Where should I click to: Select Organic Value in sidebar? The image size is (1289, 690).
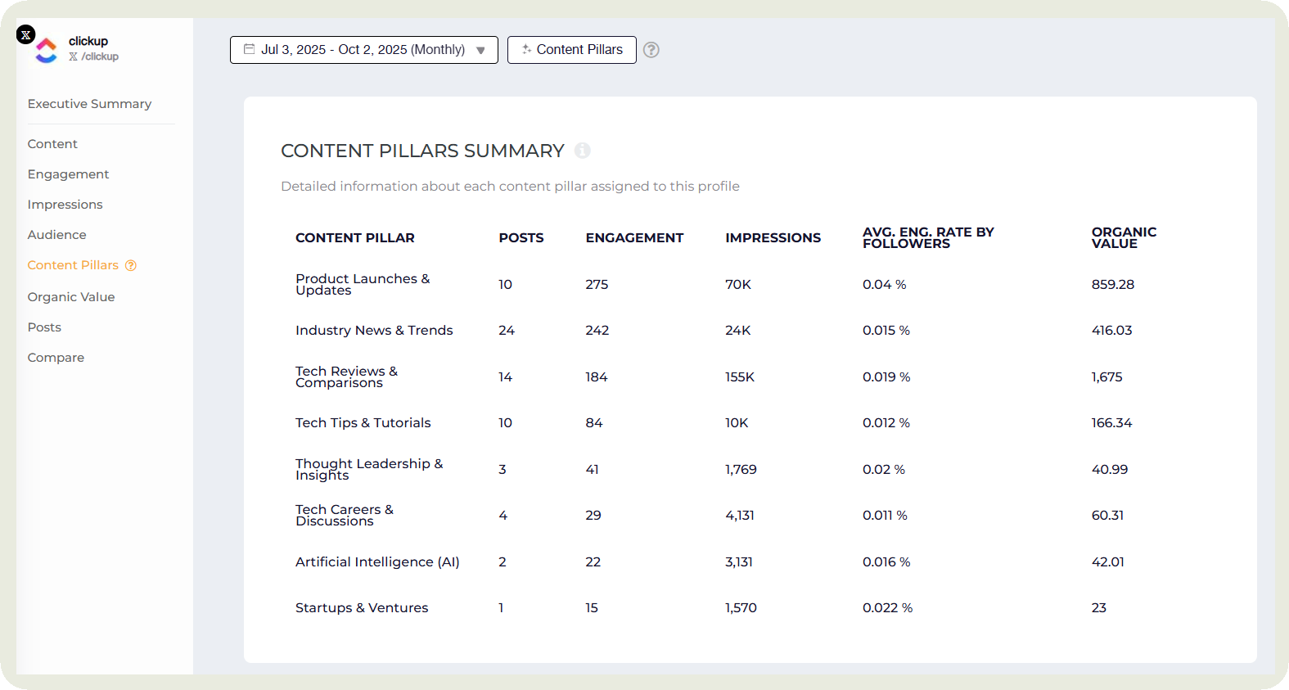[x=71, y=297]
